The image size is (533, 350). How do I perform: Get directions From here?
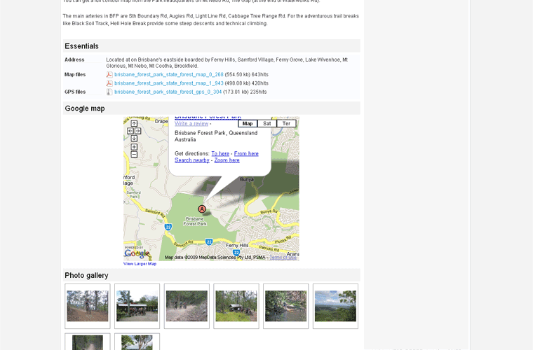click(246, 153)
